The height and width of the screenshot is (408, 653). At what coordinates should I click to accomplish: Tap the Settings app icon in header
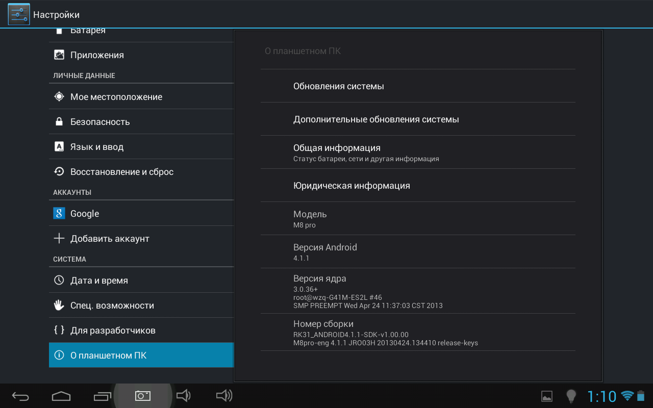pos(19,14)
